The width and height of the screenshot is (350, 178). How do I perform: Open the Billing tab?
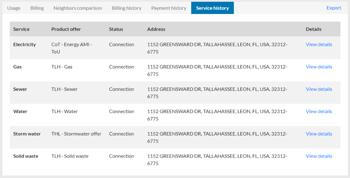[37, 8]
